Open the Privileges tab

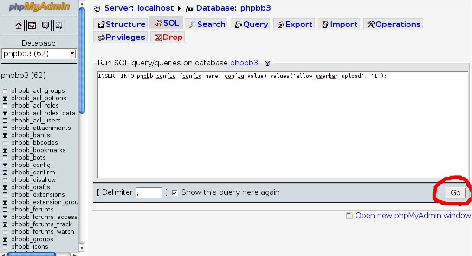pyautogui.click(x=122, y=37)
